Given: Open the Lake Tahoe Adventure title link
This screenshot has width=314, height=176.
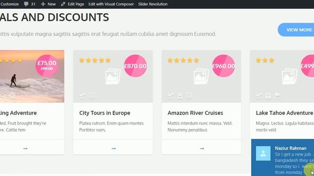Looking at the screenshot, I should (x=285, y=113).
